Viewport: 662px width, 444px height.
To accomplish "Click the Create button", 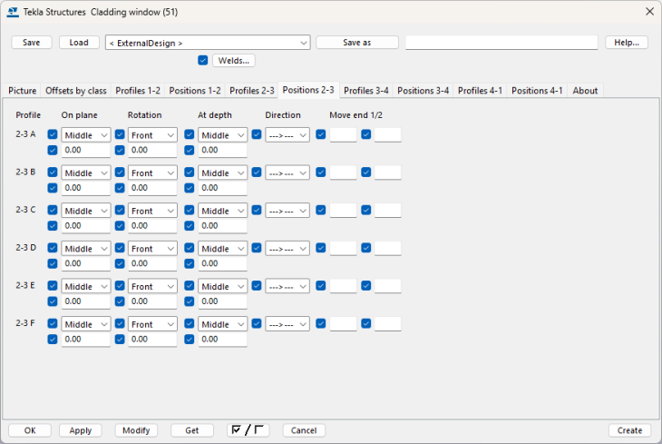I will pyautogui.click(x=628, y=430).
